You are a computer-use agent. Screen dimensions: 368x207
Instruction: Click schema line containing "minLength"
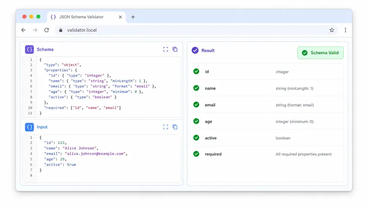point(98,81)
